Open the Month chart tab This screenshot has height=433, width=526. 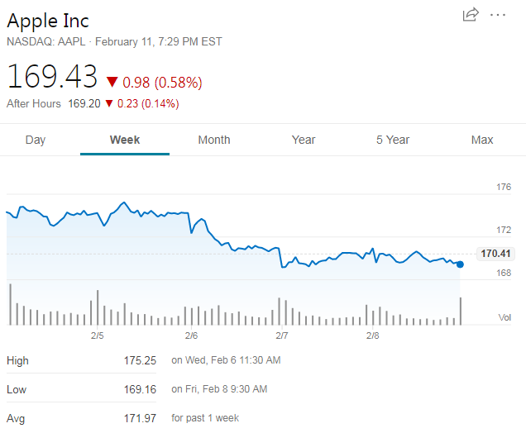(x=214, y=140)
